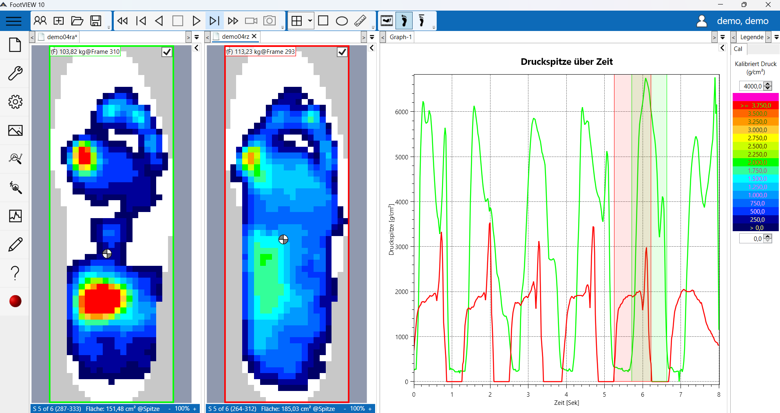Open the Graph-1 panel tab list dropdown
This screenshot has height=413, width=780.
pos(723,37)
